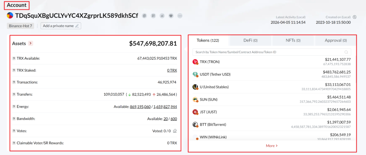Screen dimensions: 366x155
Task: Select SUN token value $5,464,511.48
Action: pyautogui.click(x=339, y=97)
